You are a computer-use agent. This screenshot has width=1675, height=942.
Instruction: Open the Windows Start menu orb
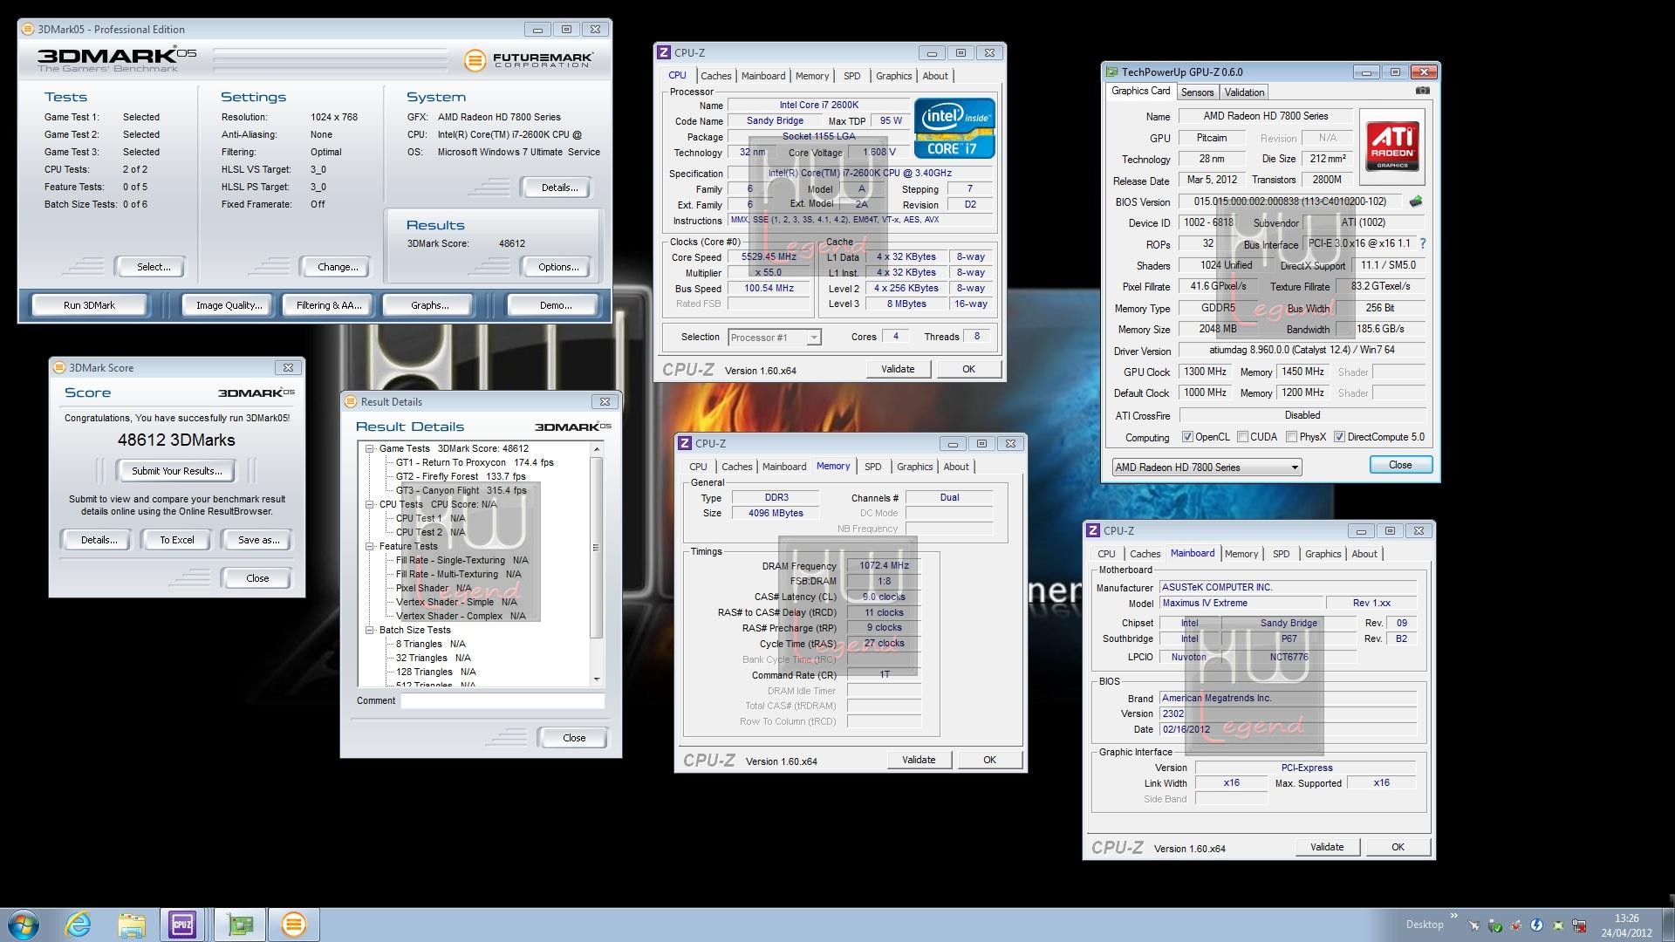point(24,925)
